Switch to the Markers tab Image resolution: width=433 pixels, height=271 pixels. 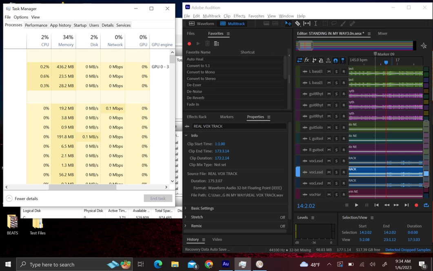[x=227, y=117]
